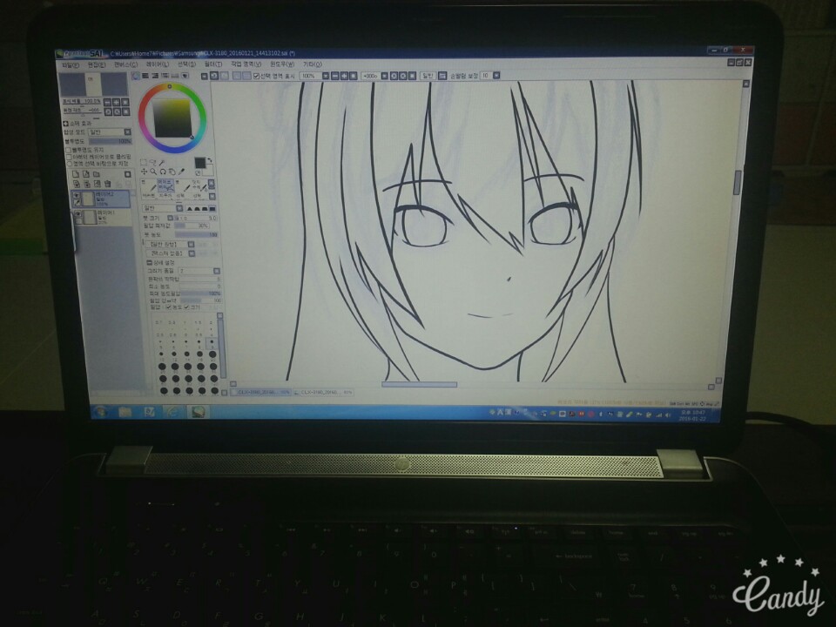This screenshot has height=627, width=836.
Task: Select the lasso selection tool
Action: click(x=152, y=163)
